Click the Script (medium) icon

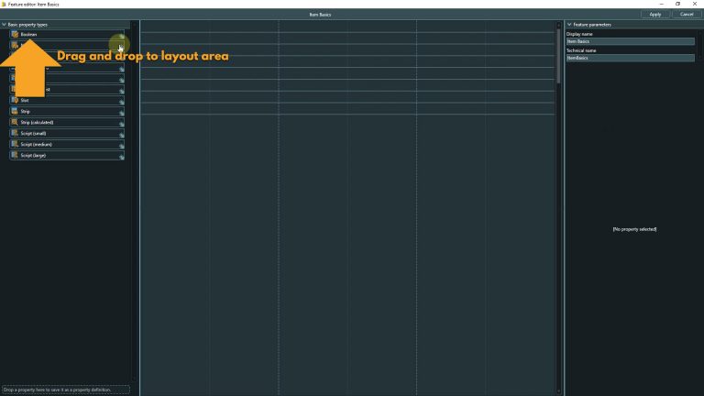pyautogui.click(x=15, y=144)
